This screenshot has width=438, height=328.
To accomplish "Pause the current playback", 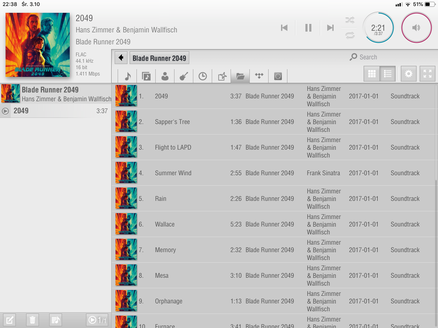I will pyautogui.click(x=308, y=28).
